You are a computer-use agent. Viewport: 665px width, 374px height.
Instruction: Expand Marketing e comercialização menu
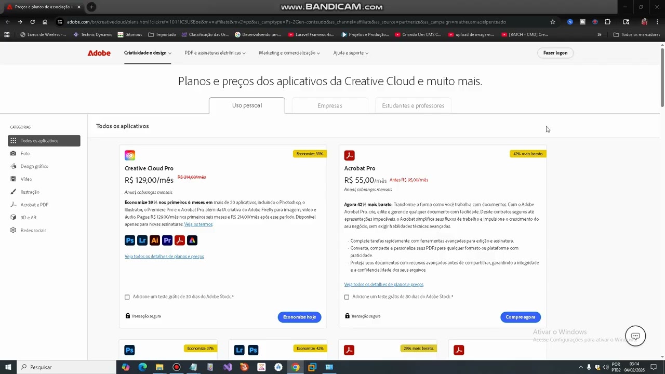[x=289, y=53]
